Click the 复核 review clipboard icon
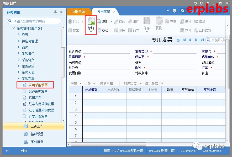The height and width of the screenshot is (157, 232). pos(159,21)
